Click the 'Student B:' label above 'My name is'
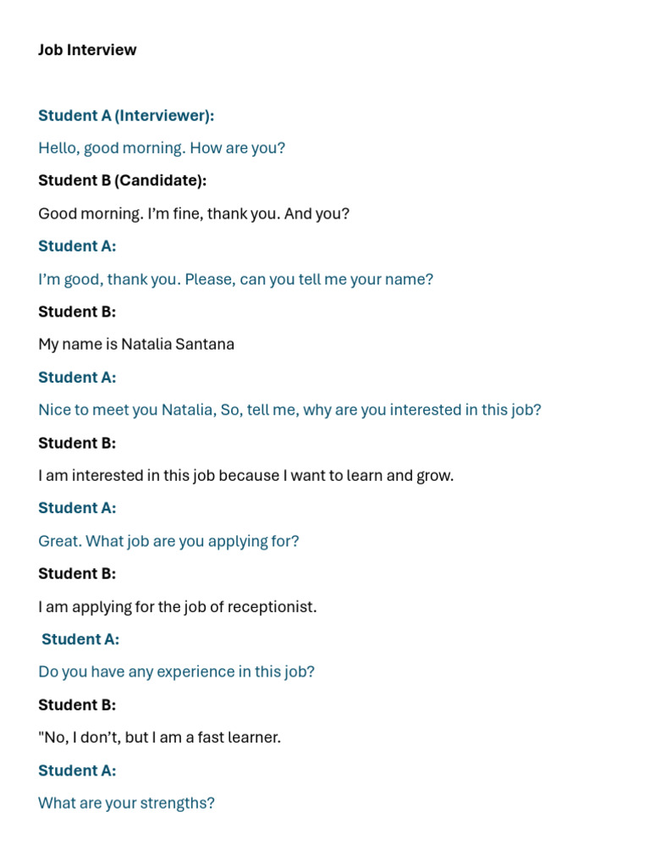Image resolution: width=650 pixels, height=867 pixels. coord(77,312)
